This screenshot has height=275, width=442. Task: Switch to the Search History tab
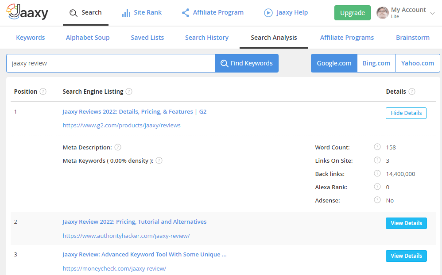tap(207, 38)
